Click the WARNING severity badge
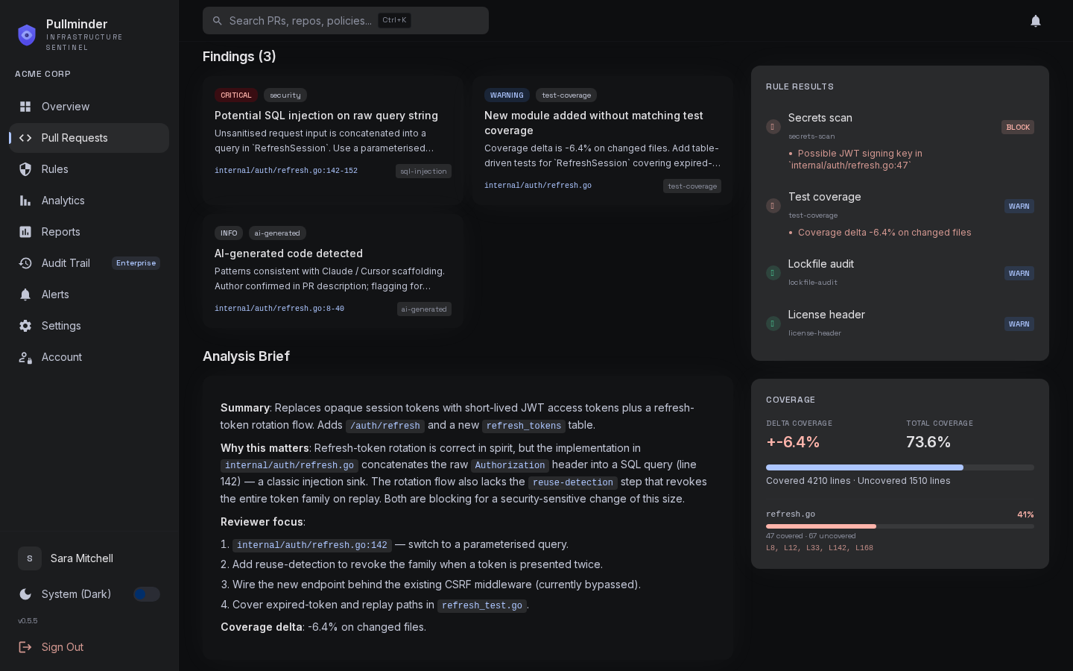The image size is (1073, 671). pyautogui.click(x=507, y=95)
